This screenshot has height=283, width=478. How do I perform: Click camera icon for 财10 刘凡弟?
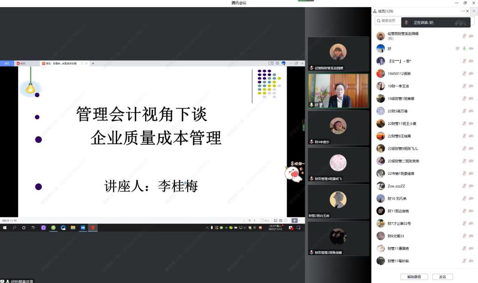click(x=471, y=199)
